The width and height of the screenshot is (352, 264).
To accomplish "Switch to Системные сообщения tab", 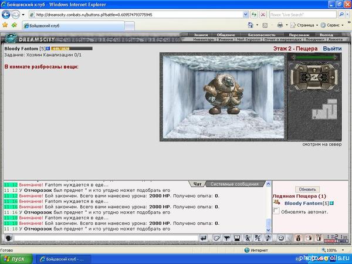I will click(235, 184).
